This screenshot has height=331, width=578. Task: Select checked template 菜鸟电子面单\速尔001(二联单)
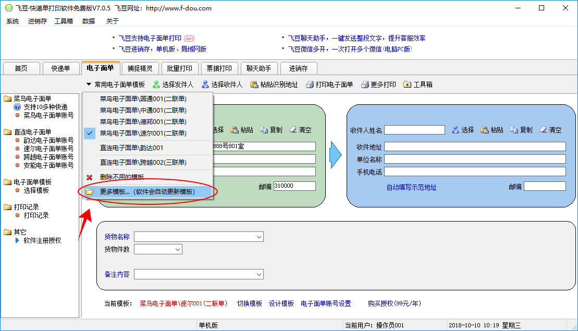(143, 133)
